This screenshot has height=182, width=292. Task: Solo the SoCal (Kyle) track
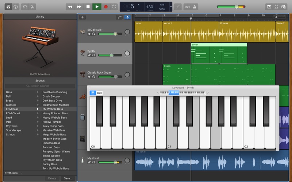[x=94, y=34]
